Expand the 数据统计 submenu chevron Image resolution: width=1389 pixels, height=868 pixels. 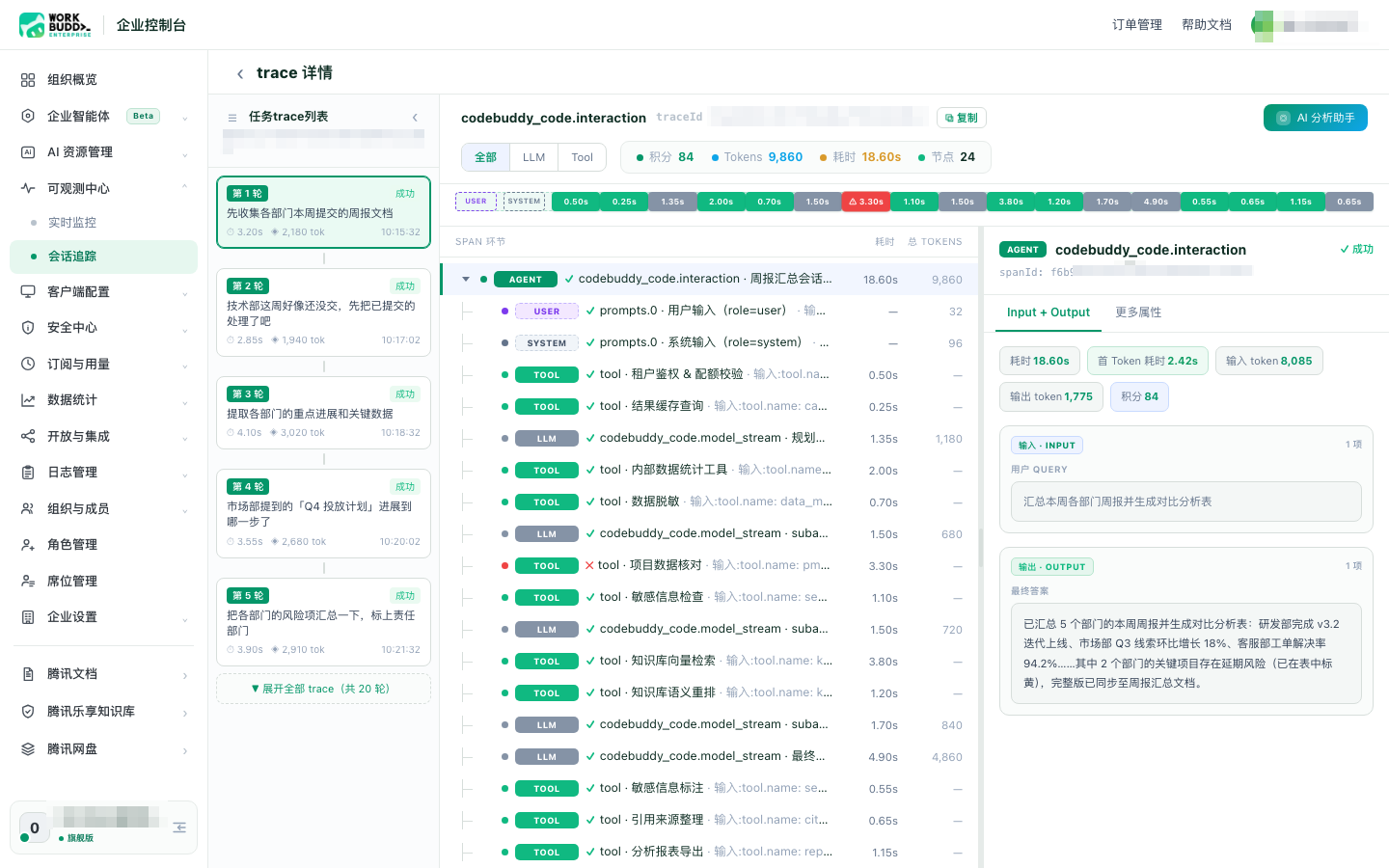tap(184, 401)
